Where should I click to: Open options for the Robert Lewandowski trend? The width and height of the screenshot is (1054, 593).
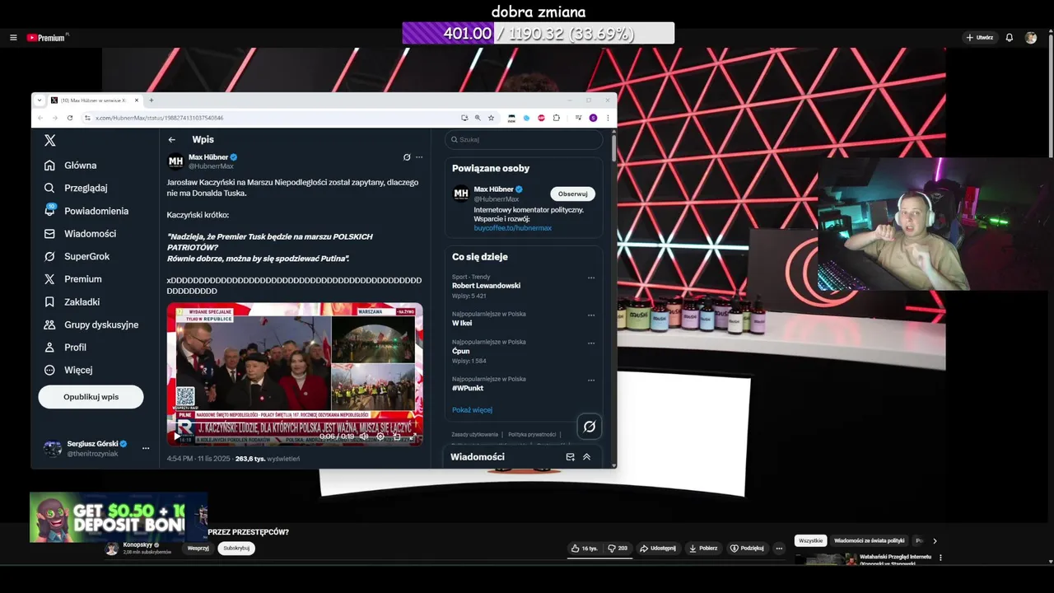coord(590,278)
